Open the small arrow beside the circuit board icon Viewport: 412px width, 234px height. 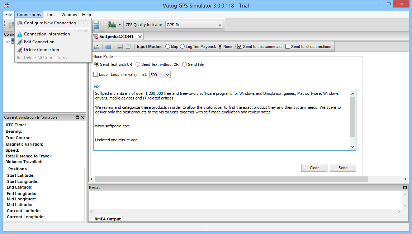point(119,25)
